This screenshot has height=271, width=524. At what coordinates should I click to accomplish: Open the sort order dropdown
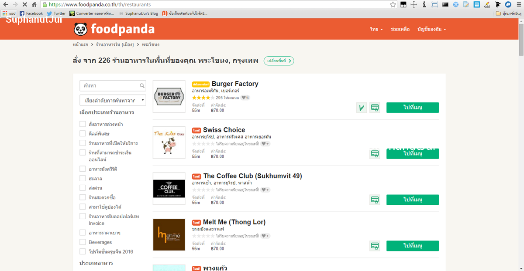pos(113,101)
